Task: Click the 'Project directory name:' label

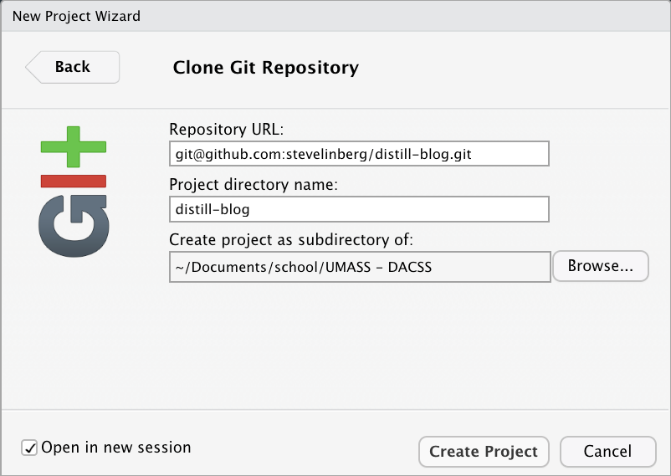Action: [254, 185]
